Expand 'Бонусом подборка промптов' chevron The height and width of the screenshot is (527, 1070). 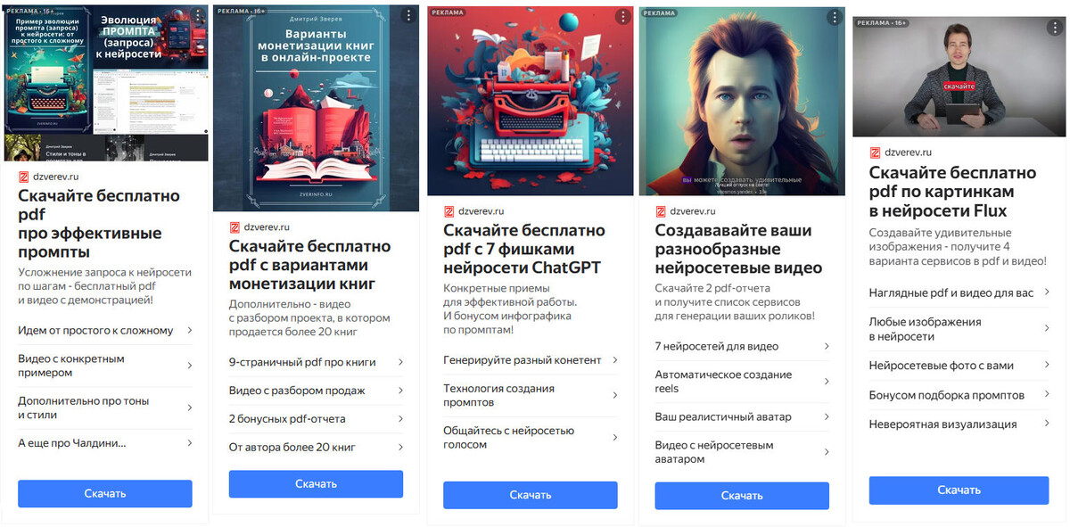pyautogui.click(x=1047, y=395)
